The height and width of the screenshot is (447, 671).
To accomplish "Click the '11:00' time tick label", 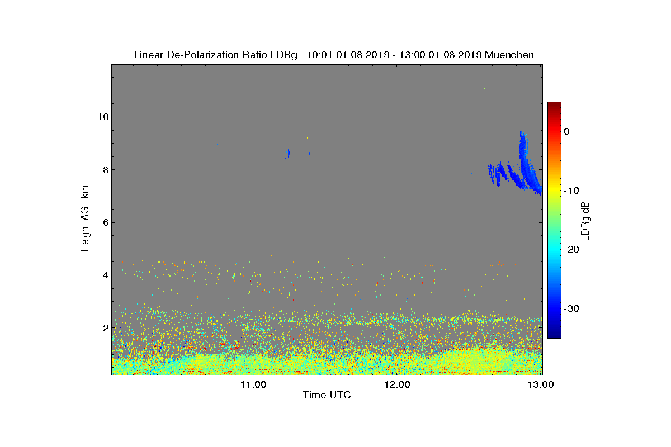I will [254, 384].
